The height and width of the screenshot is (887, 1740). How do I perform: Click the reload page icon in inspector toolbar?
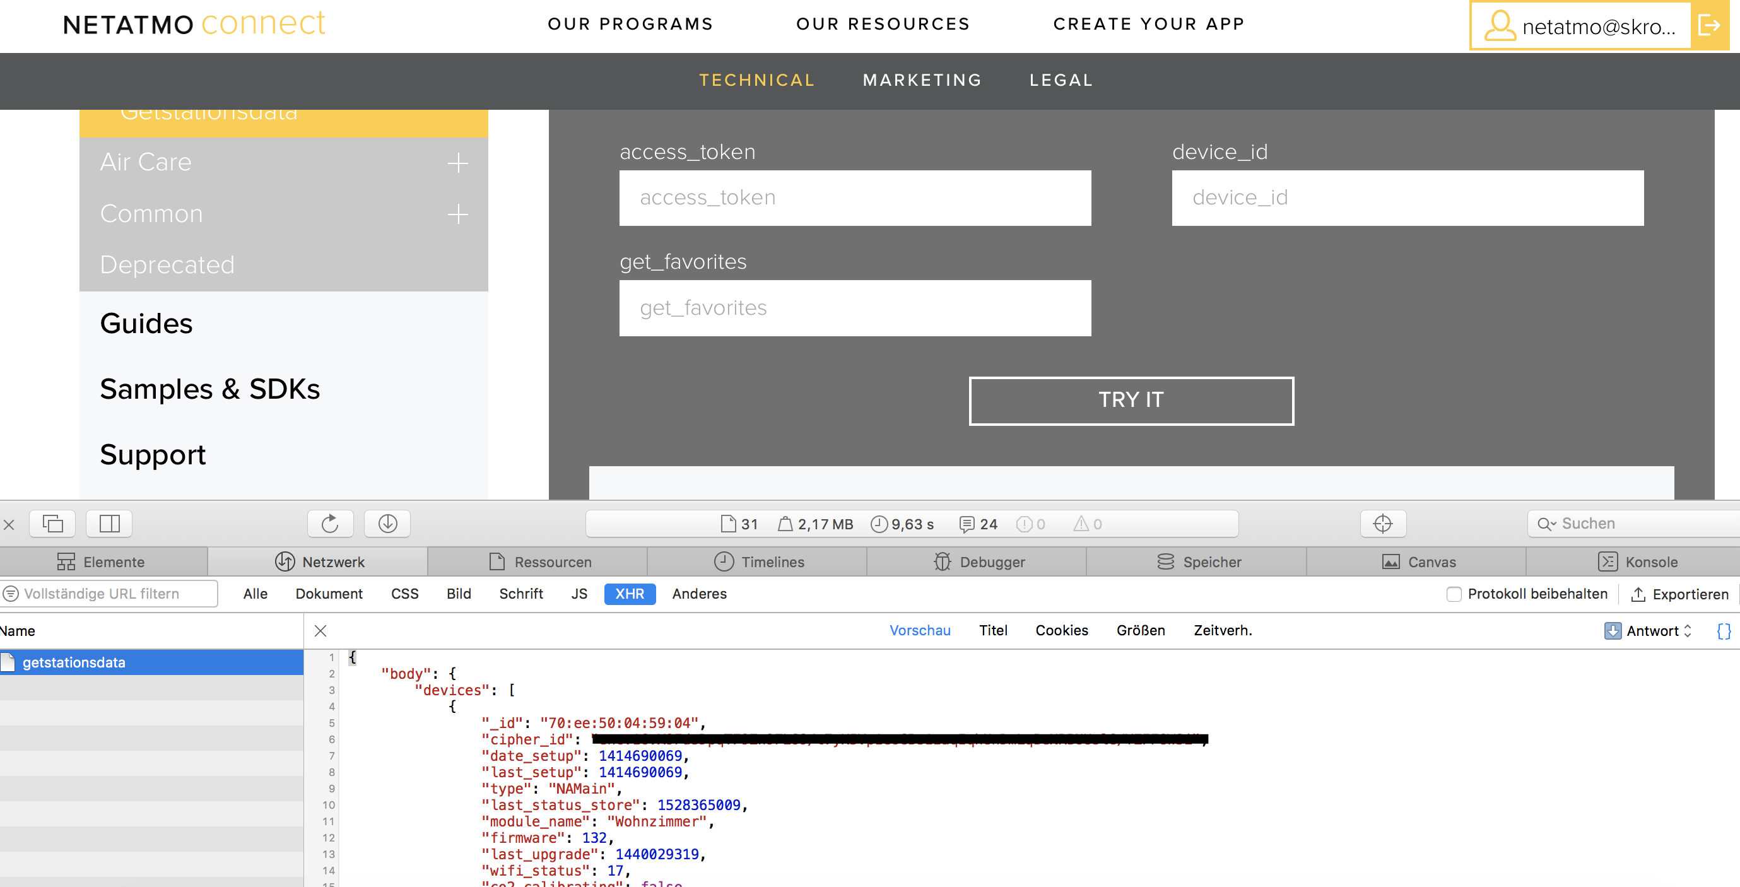click(329, 524)
